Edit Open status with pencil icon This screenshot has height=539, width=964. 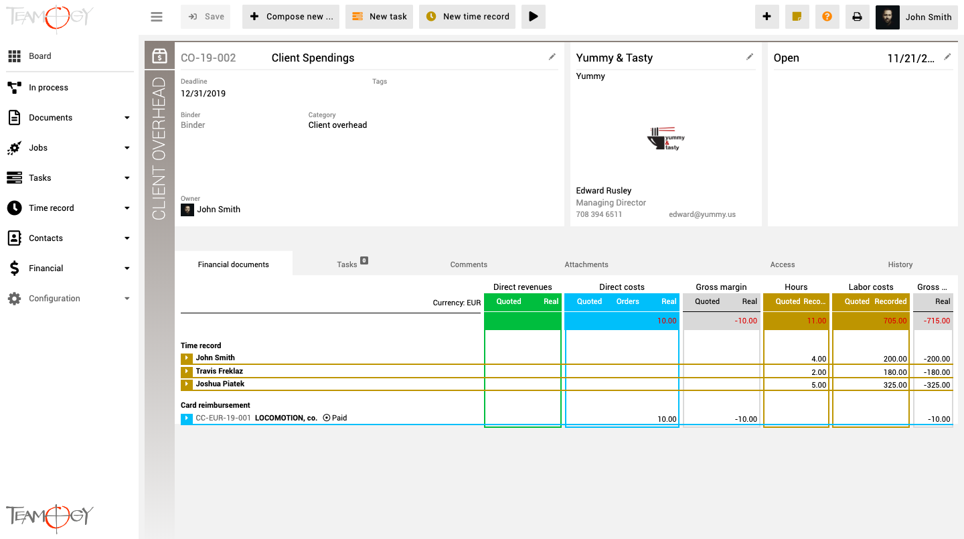[947, 58]
